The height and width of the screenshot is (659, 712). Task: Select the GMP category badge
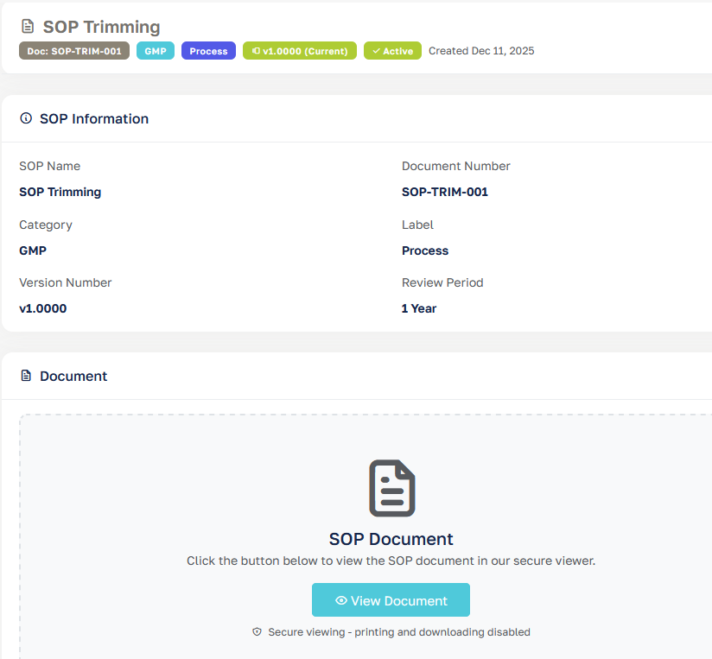[156, 51]
